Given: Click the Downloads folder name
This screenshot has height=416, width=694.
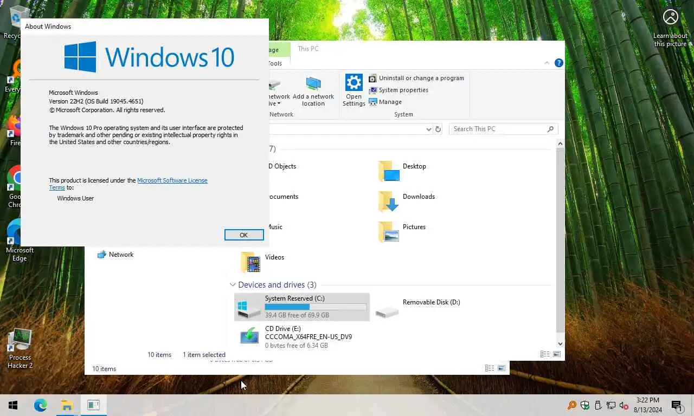Looking at the screenshot, I should (419, 197).
